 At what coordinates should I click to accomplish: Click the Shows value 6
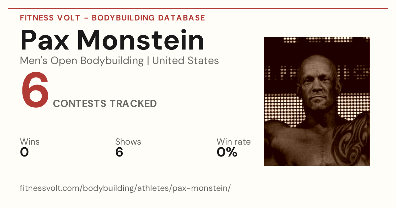pos(119,152)
